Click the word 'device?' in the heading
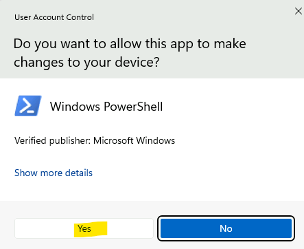 [137, 63]
